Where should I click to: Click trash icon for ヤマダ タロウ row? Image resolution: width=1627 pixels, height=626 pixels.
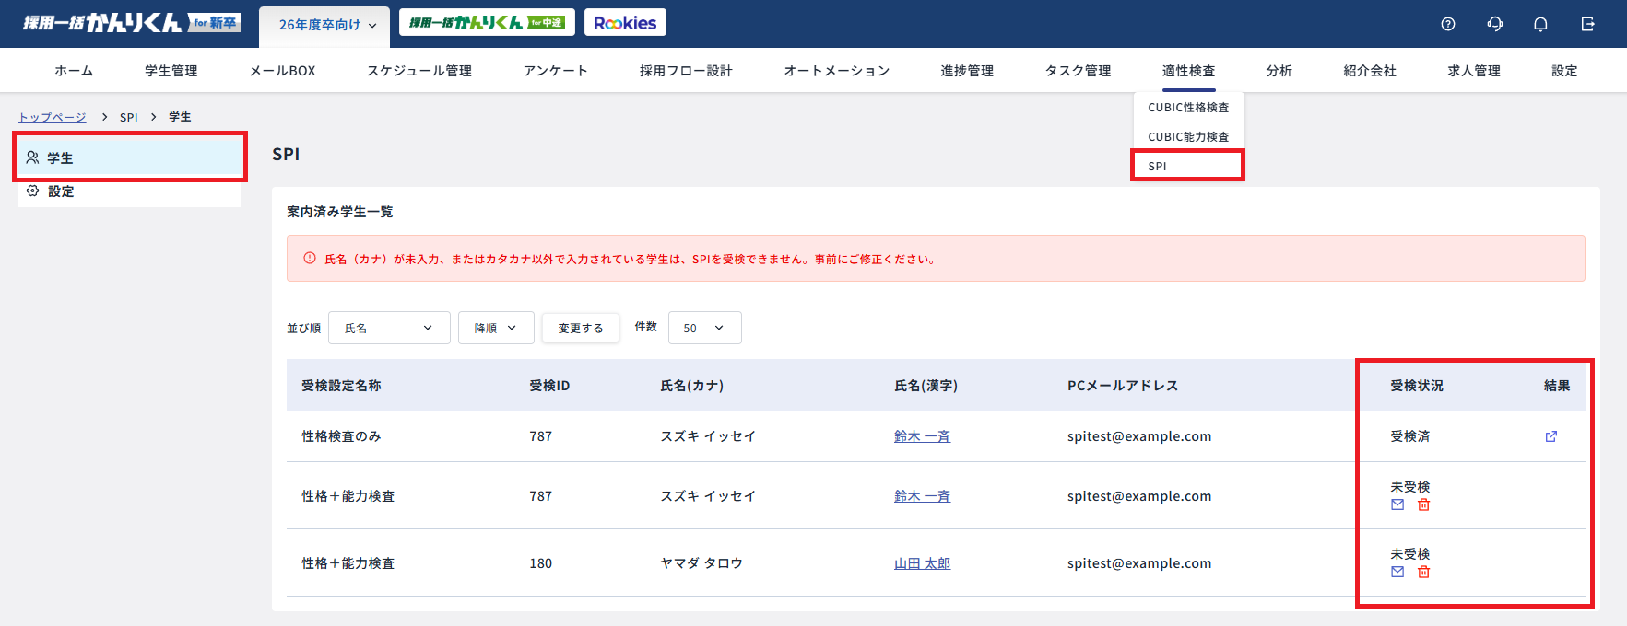click(x=1423, y=572)
